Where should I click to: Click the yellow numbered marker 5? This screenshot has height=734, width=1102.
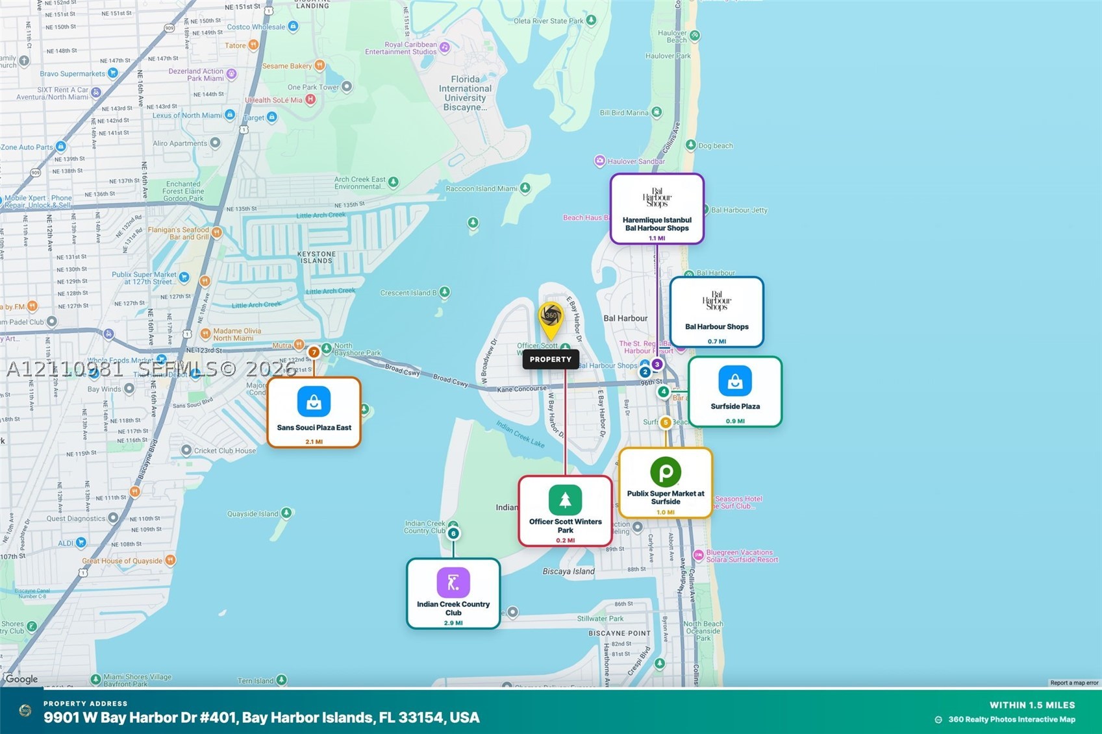[x=666, y=422]
